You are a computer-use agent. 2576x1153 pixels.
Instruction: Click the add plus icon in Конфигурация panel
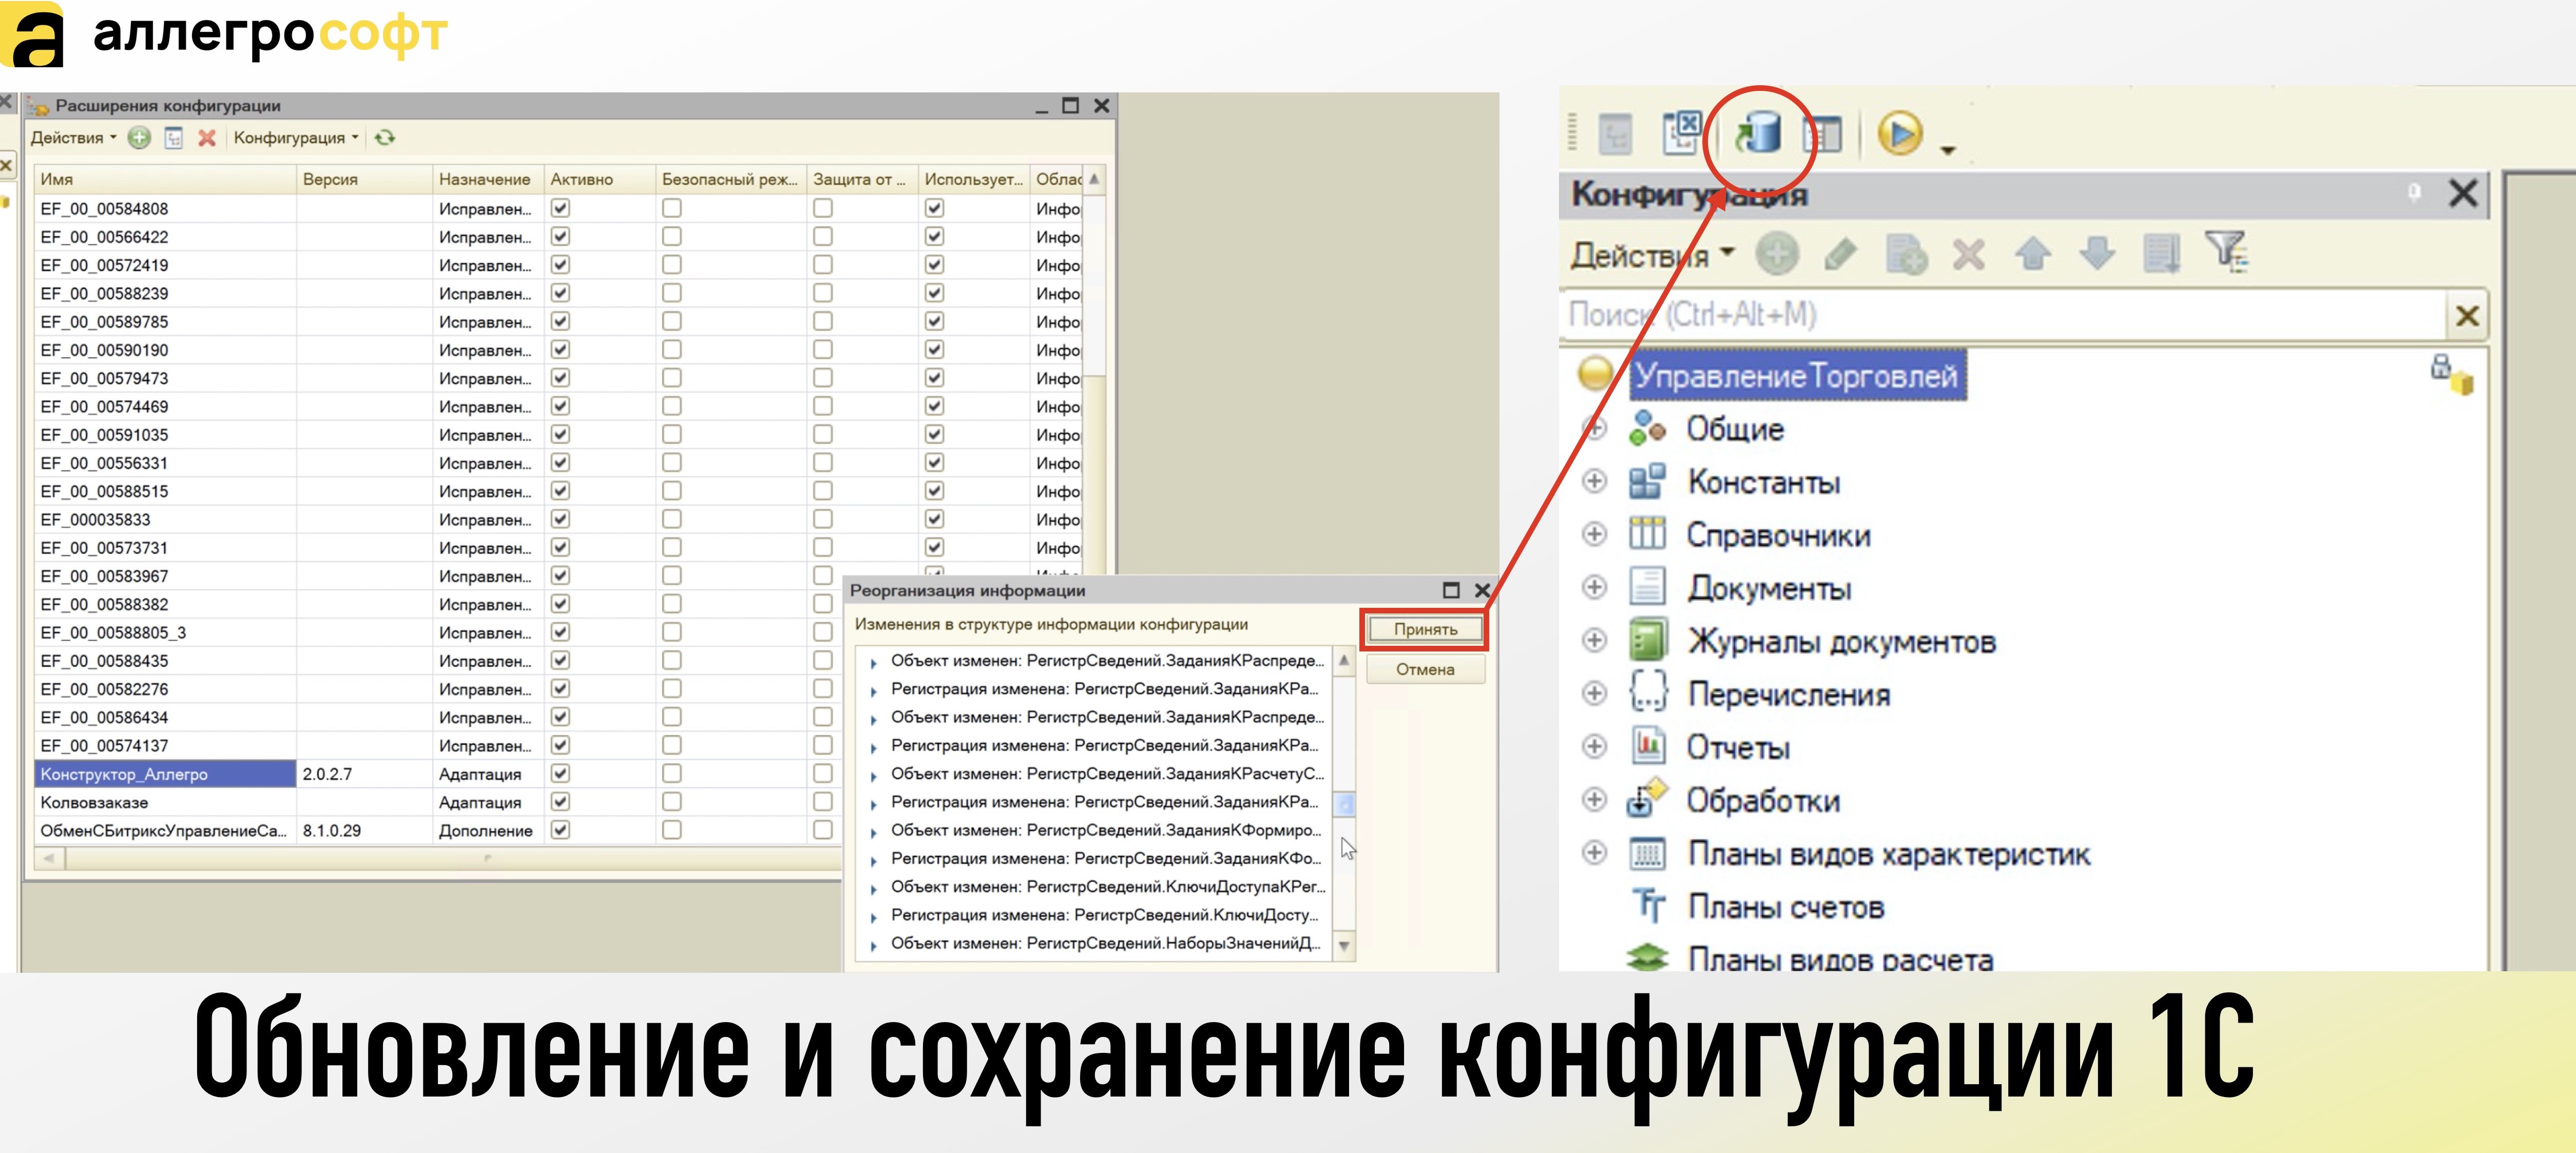pos(1777,254)
